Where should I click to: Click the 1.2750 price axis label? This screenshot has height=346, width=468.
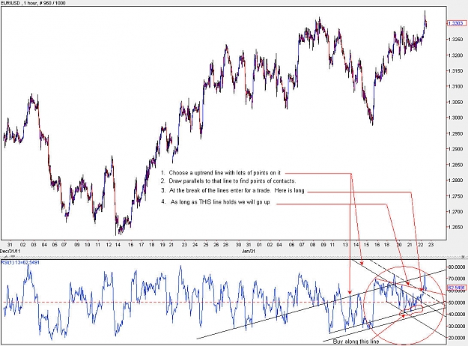coord(456,196)
